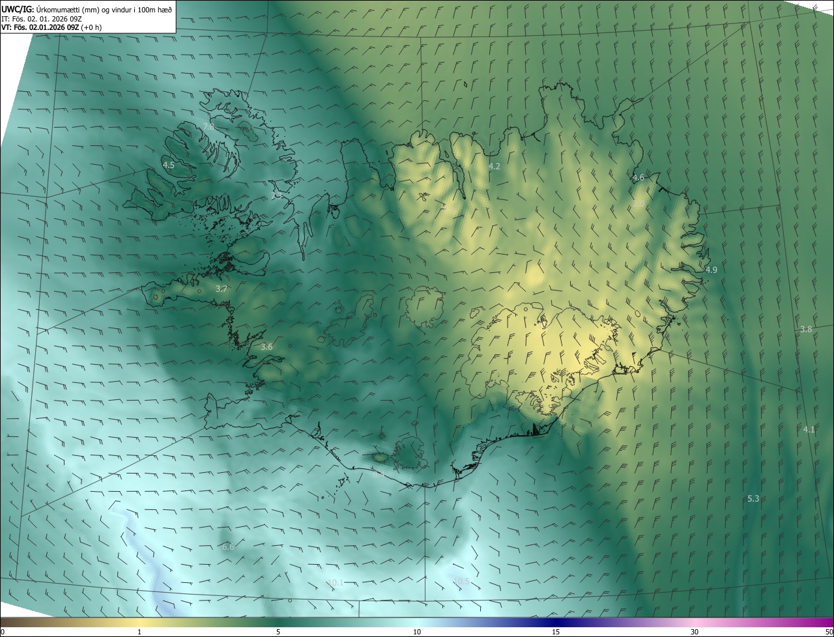Click the 3.8 value at the eastern edge
This screenshot has width=834, height=637.
click(x=806, y=330)
